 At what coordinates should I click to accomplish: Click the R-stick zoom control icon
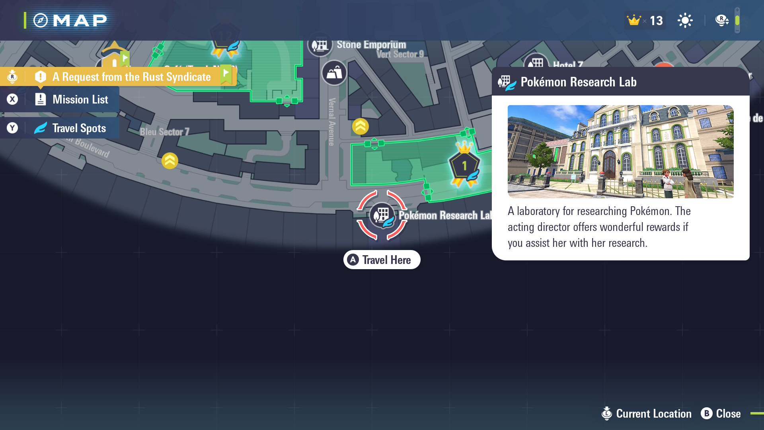(722, 20)
